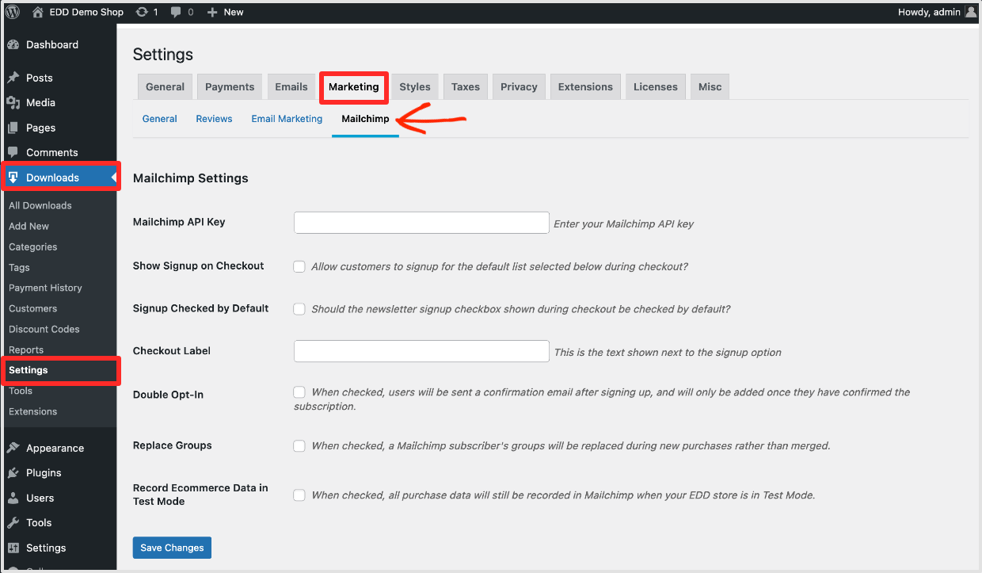Click the admin avatar icon
The width and height of the screenshot is (982, 573).
coord(971,12)
